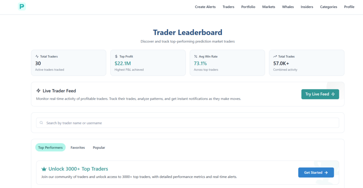The image size is (363, 188).
Task: Go to Profile
Action: (349, 7)
